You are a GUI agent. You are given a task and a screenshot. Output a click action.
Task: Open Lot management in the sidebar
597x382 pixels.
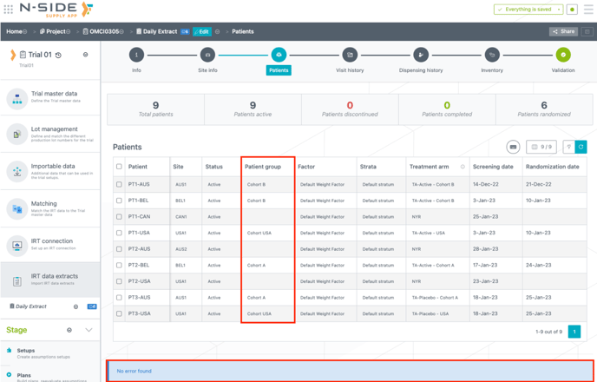50,133
